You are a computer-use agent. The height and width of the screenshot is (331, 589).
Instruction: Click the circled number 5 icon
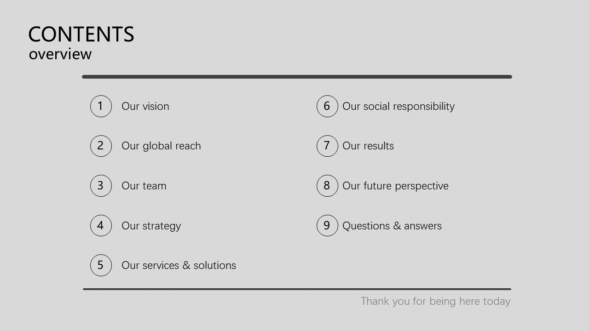(101, 265)
